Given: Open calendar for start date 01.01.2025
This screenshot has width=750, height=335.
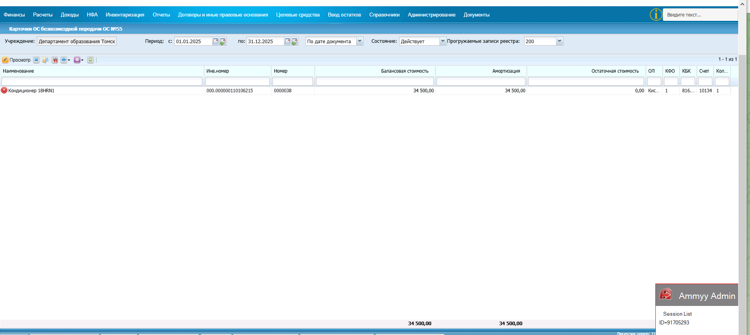Looking at the screenshot, I should (x=216, y=41).
